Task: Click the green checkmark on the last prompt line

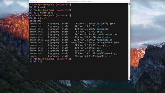Action: point(31,59)
